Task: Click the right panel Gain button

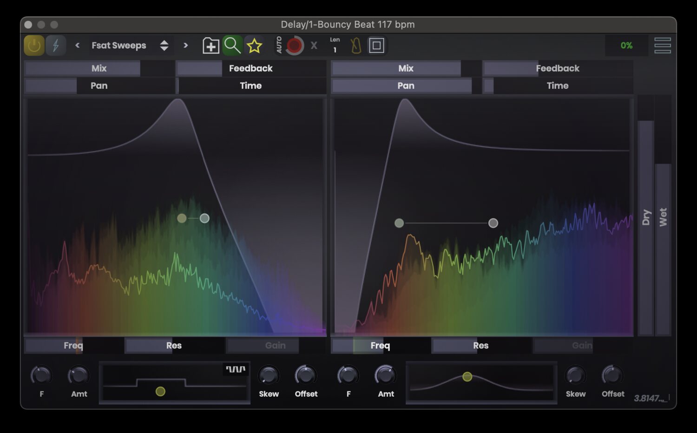Action: click(582, 346)
